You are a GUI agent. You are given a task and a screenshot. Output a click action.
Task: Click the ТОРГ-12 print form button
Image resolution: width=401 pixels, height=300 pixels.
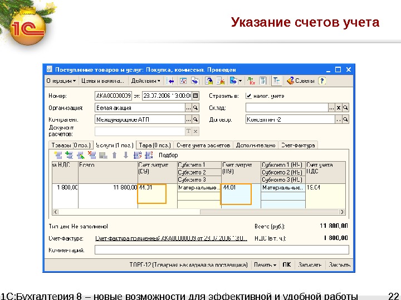click(188, 265)
